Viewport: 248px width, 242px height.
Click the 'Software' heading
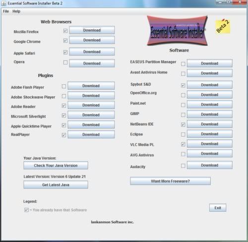(x=179, y=50)
